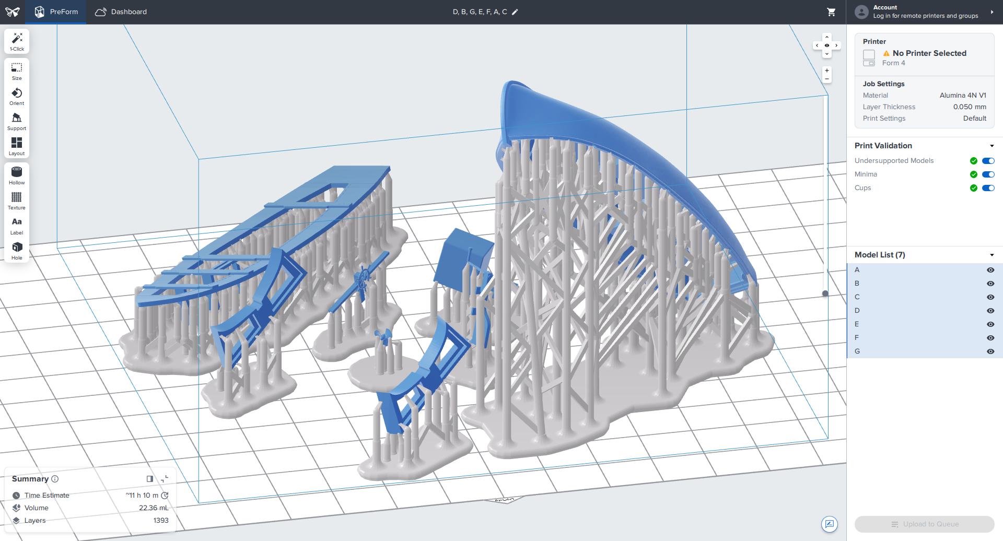Open the Hole tool
The image size is (1003, 541).
click(x=17, y=251)
